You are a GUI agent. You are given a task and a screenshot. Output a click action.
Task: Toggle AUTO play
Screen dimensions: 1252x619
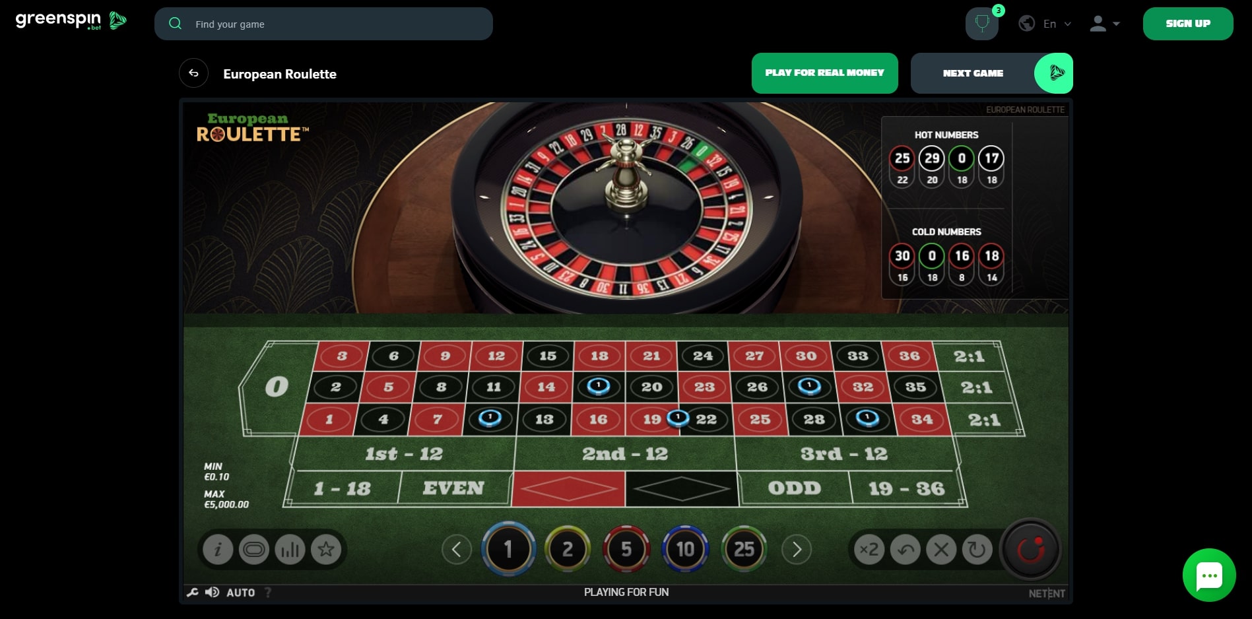click(x=240, y=593)
